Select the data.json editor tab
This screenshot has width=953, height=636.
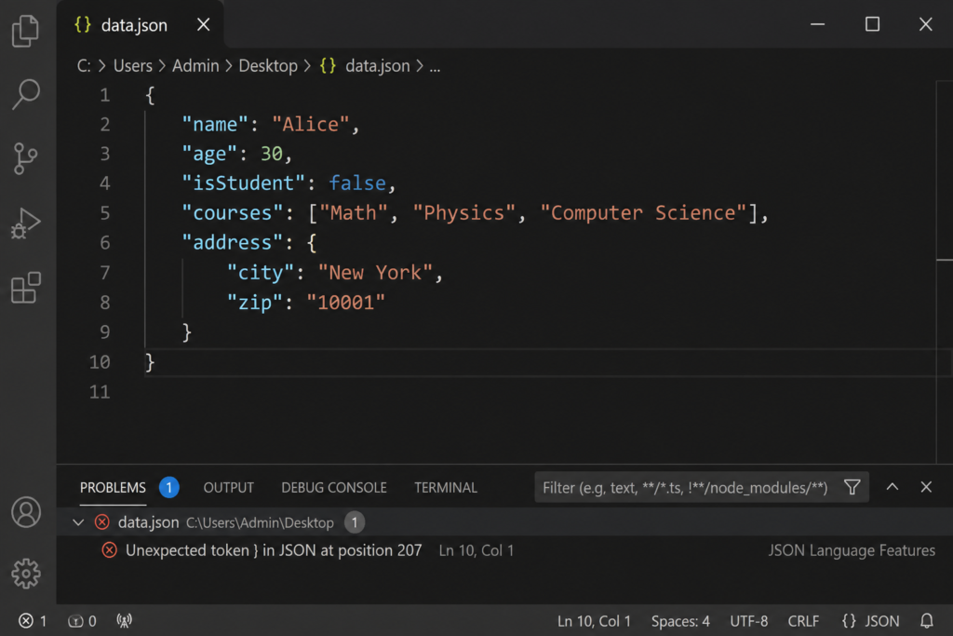(x=141, y=25)
